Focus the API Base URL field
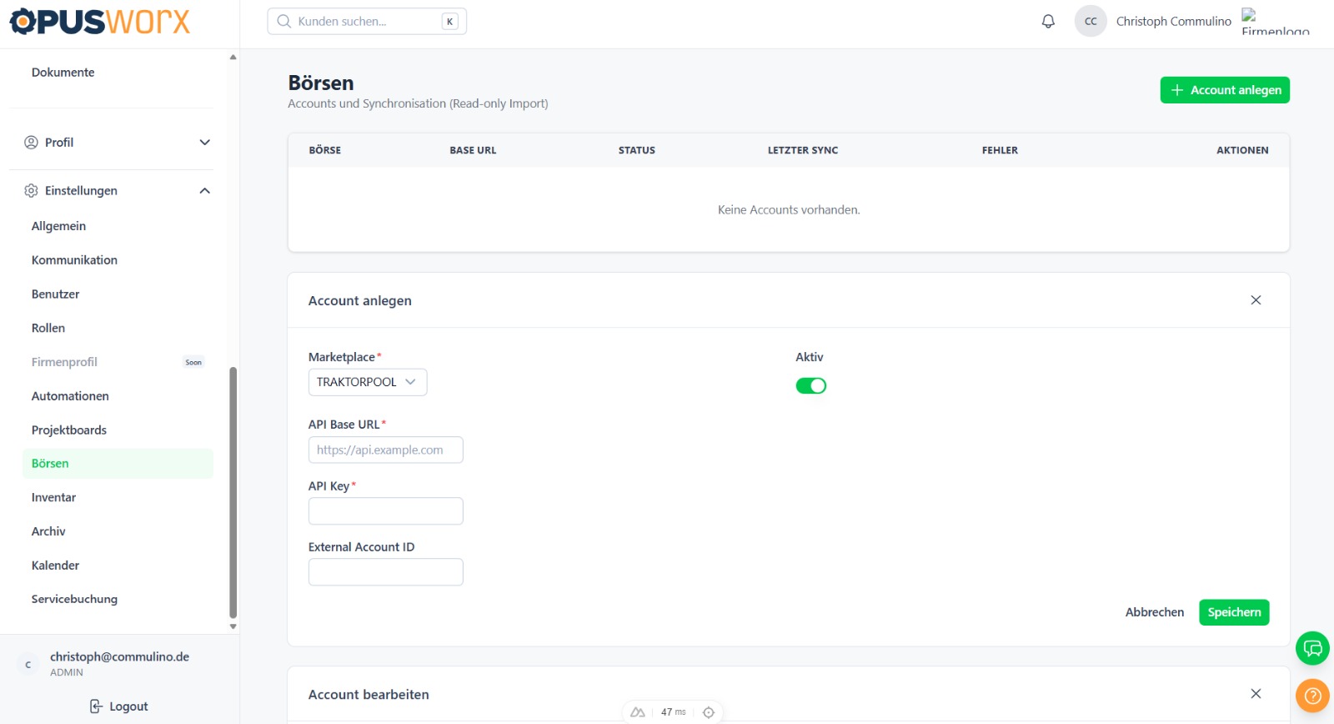This screenshot has width=1334, height=724. [385, 450]
